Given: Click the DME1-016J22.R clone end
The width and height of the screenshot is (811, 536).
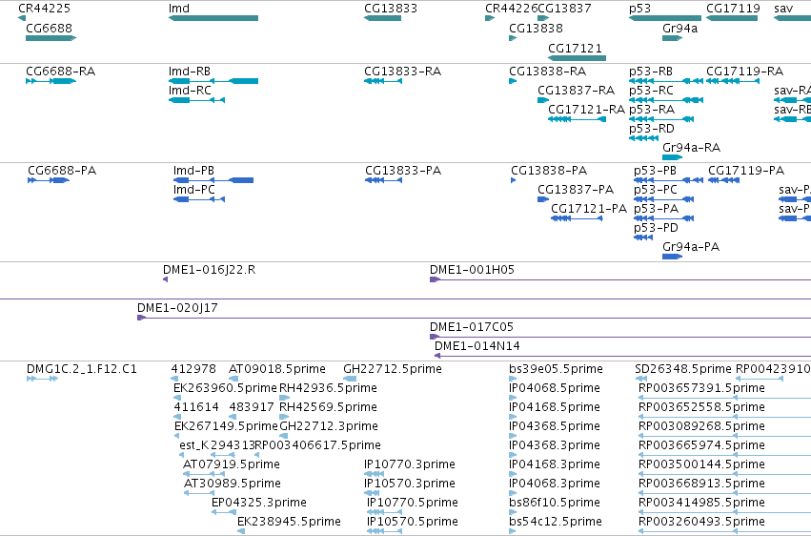Looking at the screenshot, I should pos(166,279).
